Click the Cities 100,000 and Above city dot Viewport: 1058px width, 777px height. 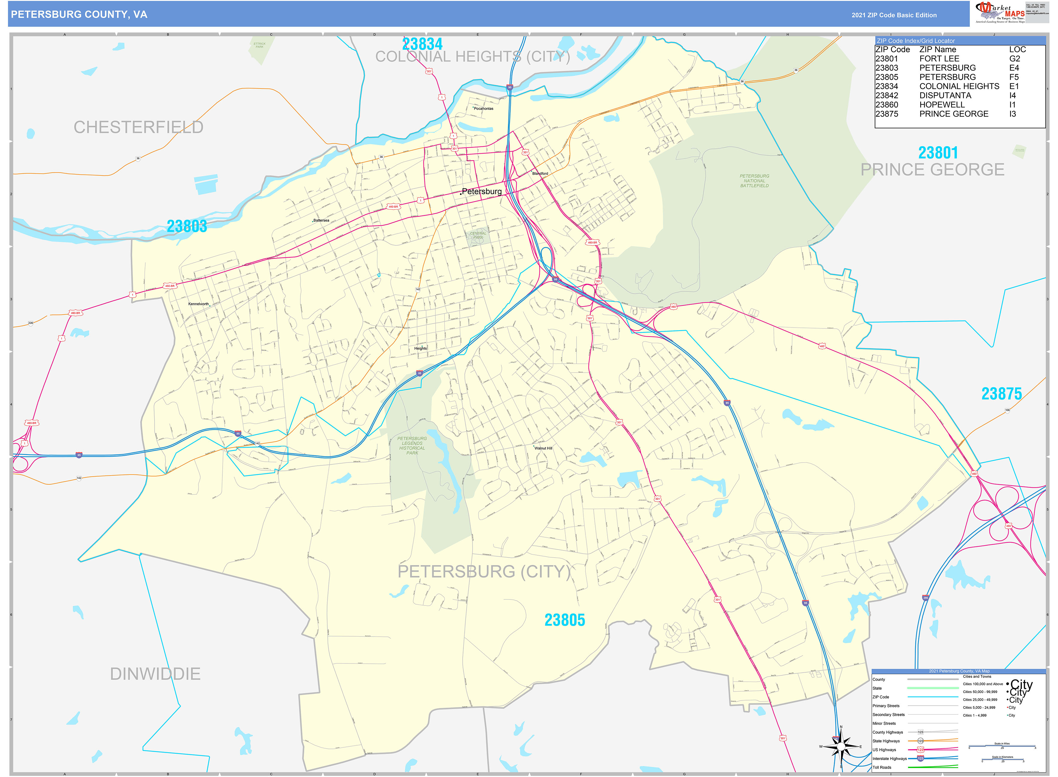(x=1007, y=684)
